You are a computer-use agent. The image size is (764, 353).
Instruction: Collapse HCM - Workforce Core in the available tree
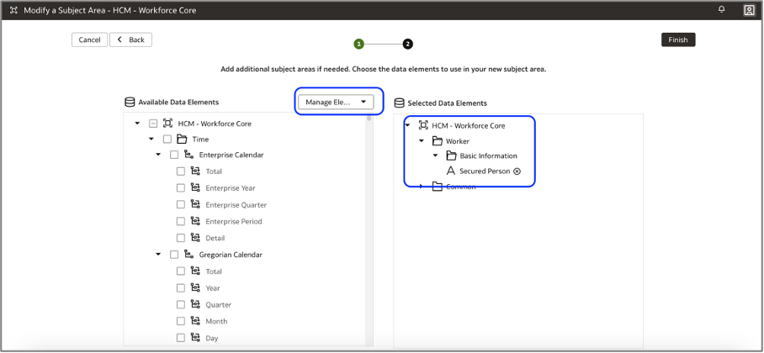tap(137, 124)
